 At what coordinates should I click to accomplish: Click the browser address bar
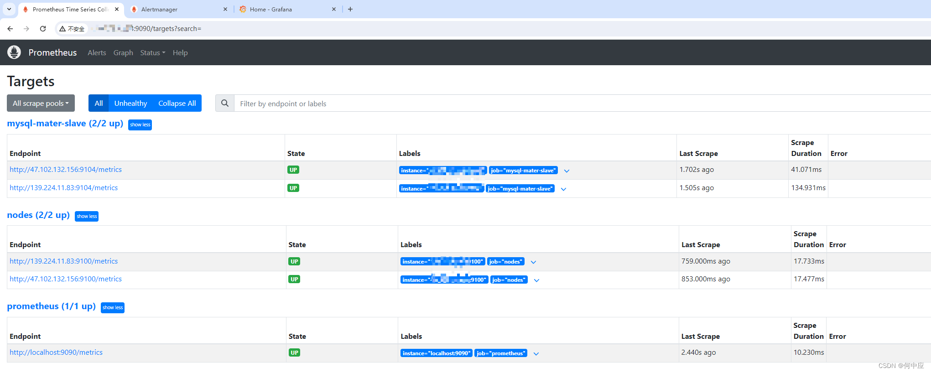[x=493, y=29]
